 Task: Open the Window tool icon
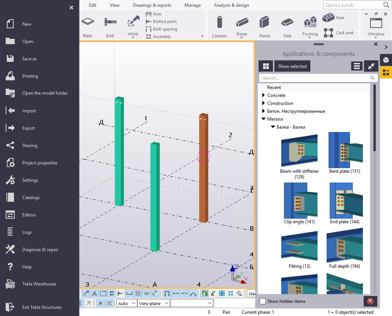click(376, 23)
